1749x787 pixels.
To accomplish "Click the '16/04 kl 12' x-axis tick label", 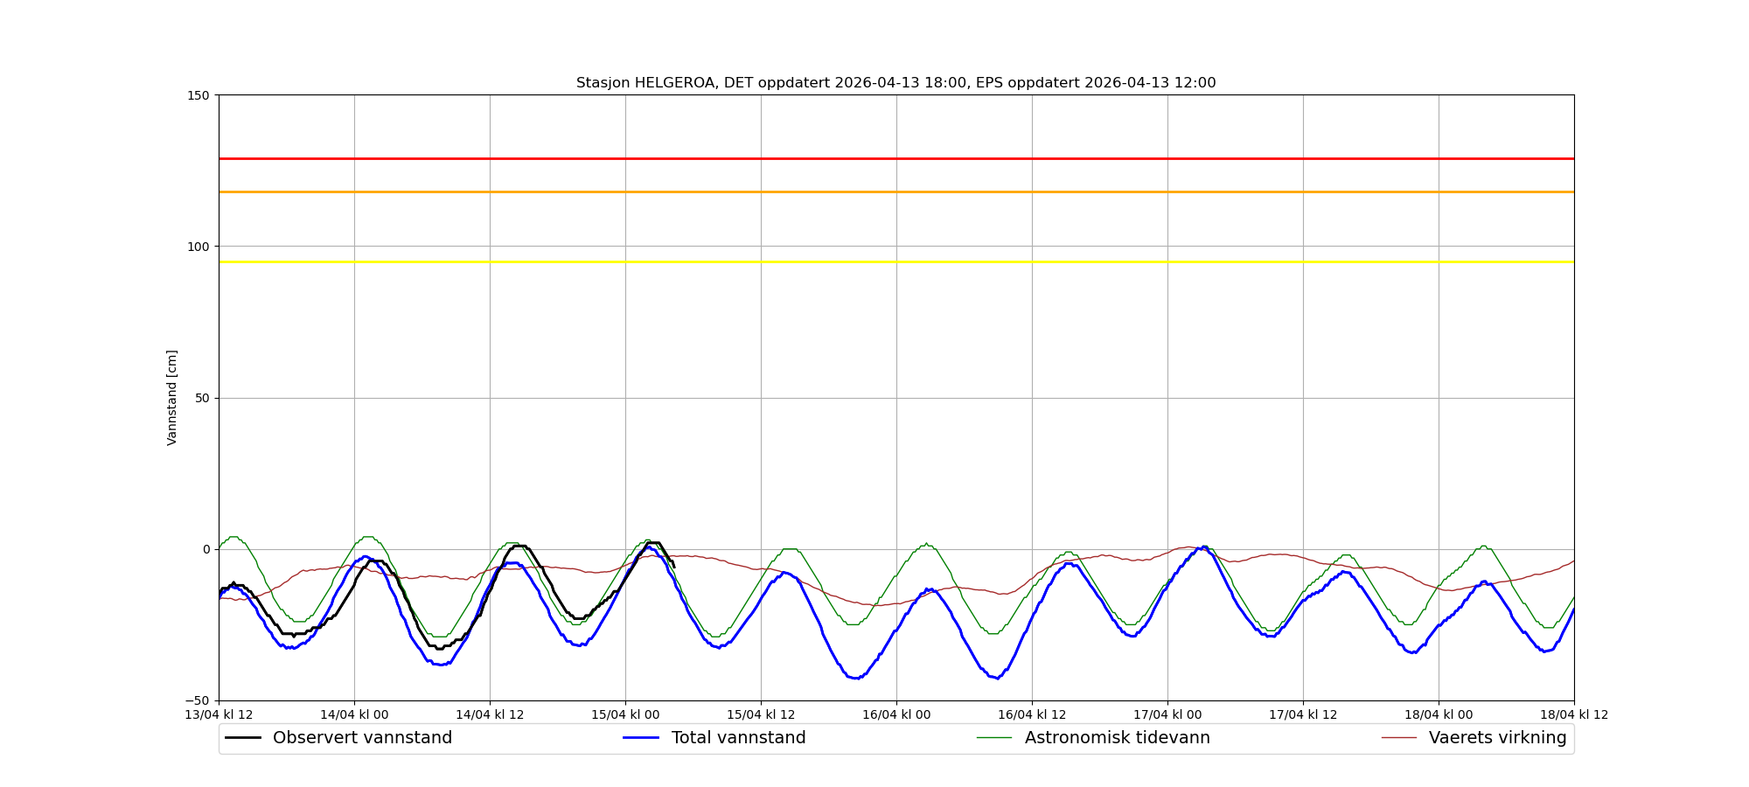I will [x=1032, y=714].
